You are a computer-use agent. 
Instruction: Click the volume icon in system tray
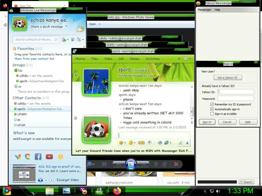[x=218, y=191]
